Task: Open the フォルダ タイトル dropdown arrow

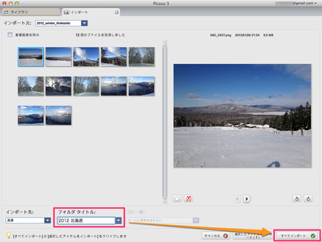Action: (x=118, y=221)
